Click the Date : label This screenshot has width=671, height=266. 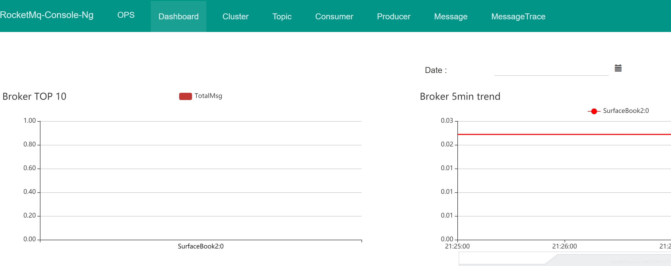pyautogui.click(x=436, y=70)
